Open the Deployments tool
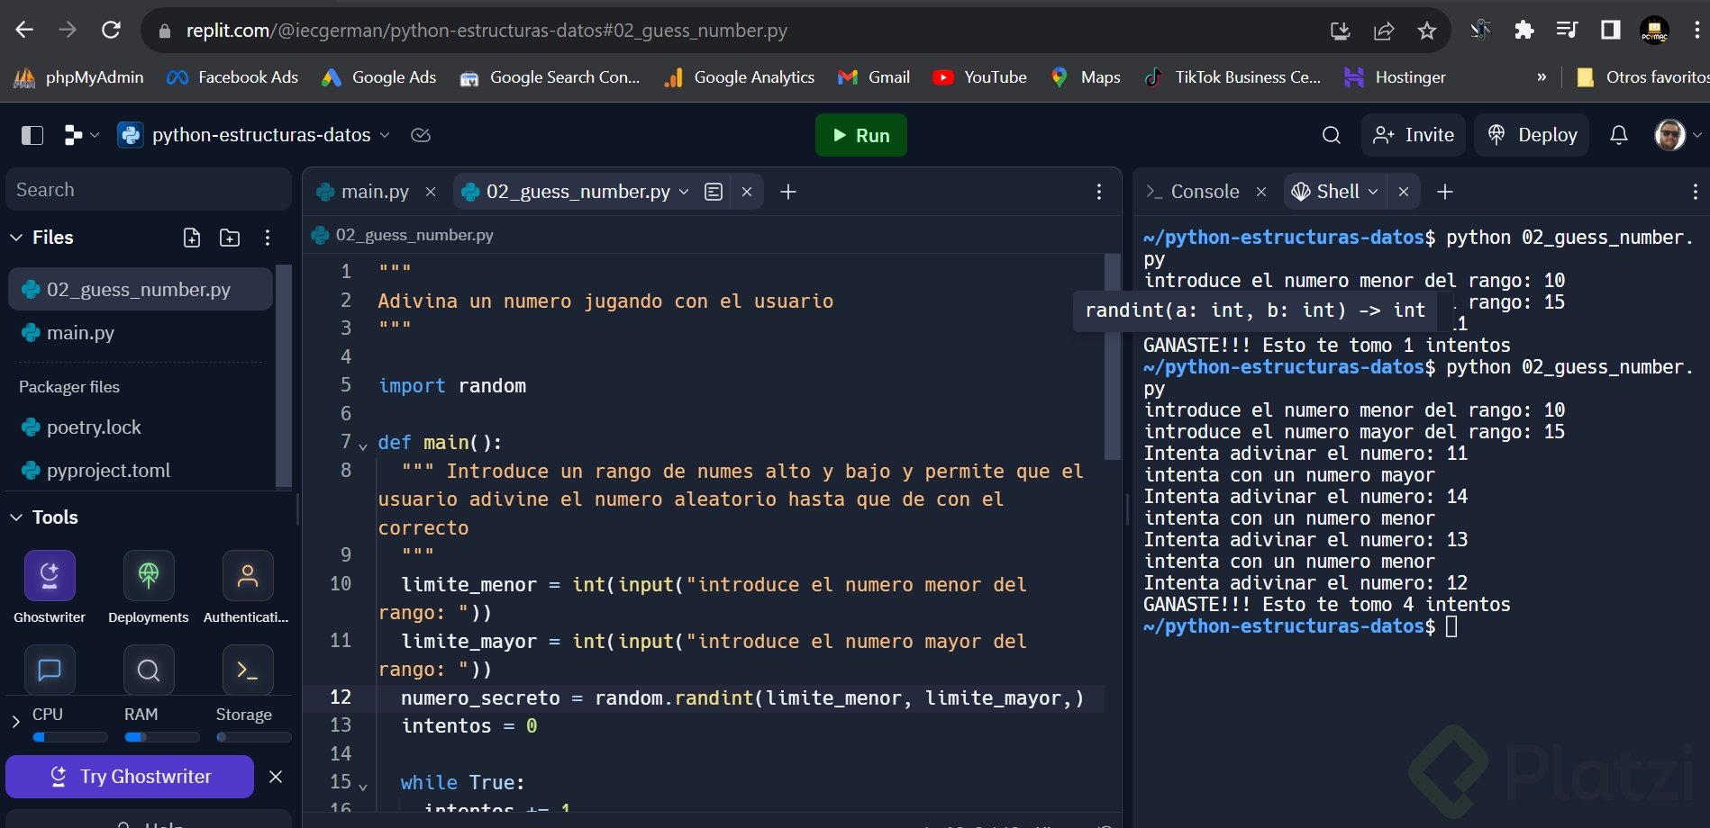 pos(149,576)
